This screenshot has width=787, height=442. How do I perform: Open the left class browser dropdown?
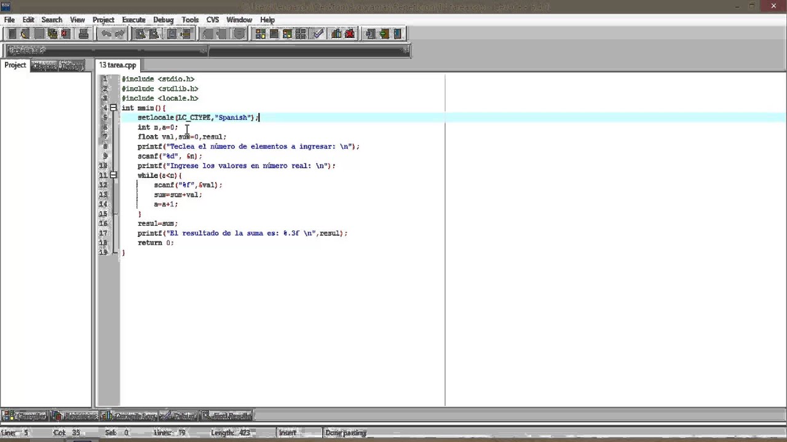[x=205, y=50]
